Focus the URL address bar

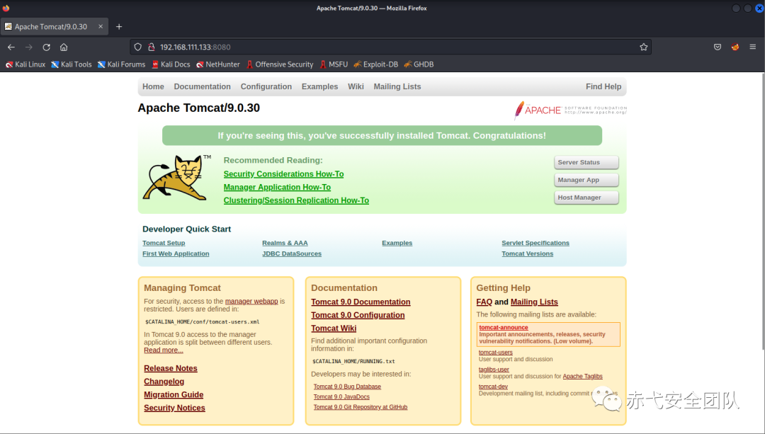(x=390, y=47)
